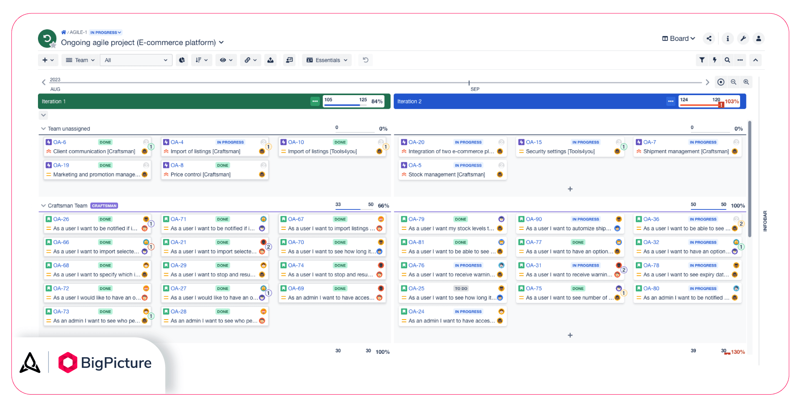Click the lightning quick-filter icon
Viewport: 801px width, 408px height.
point(715,60)
